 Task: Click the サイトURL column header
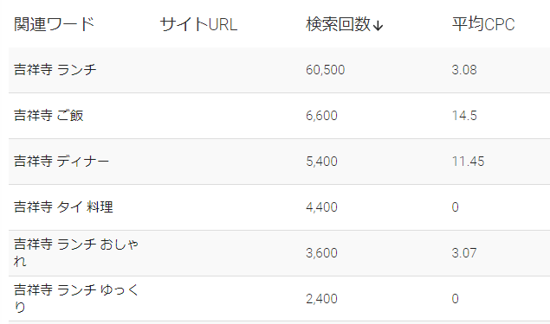coord(198,24)
